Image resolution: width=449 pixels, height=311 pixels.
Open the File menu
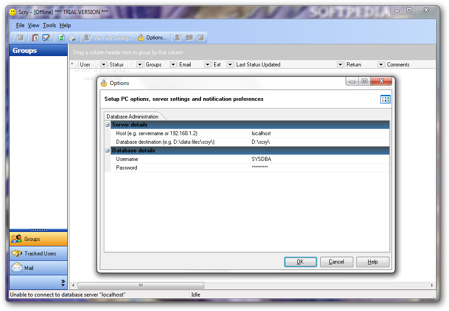20,25
